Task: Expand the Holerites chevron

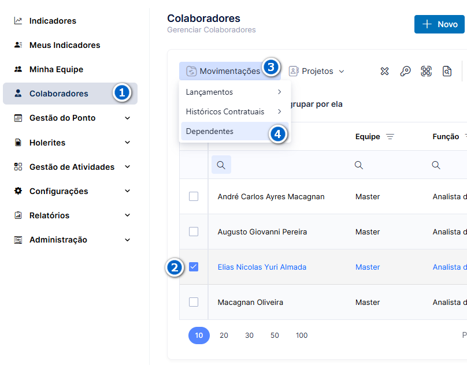Action: pyautogui.click(x=128, y=143)
